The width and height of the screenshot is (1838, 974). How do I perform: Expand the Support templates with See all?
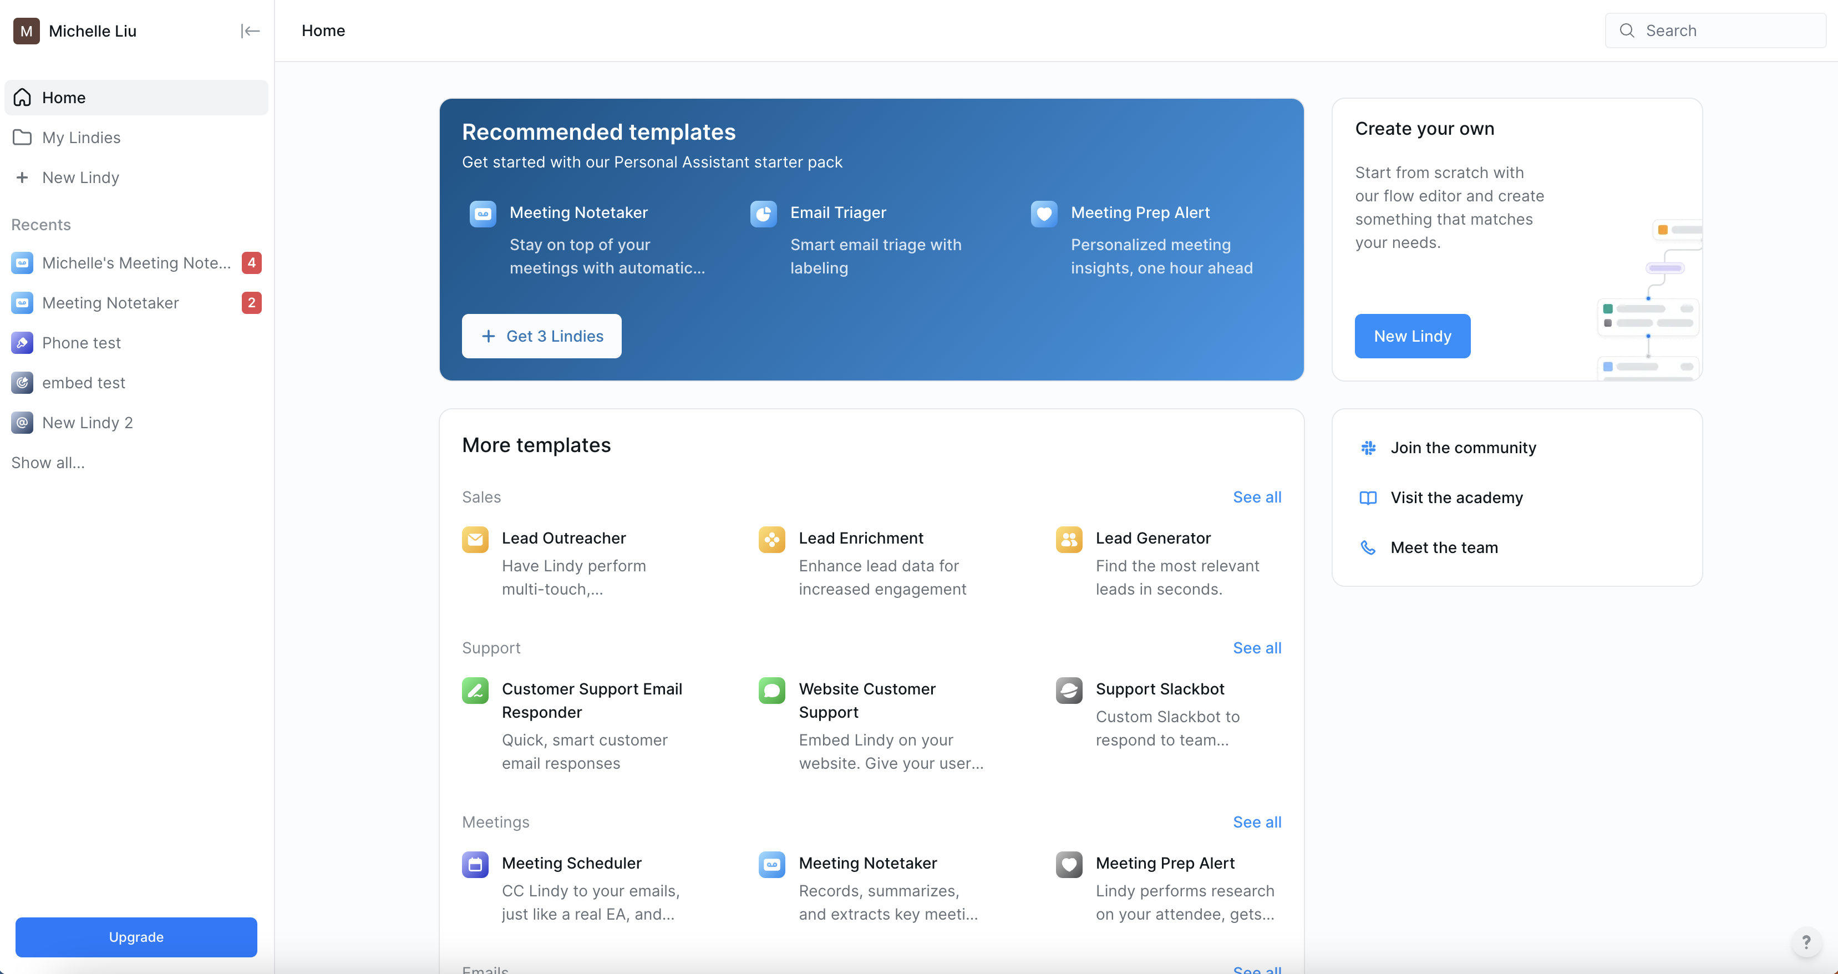click(x=1257, y=648)
